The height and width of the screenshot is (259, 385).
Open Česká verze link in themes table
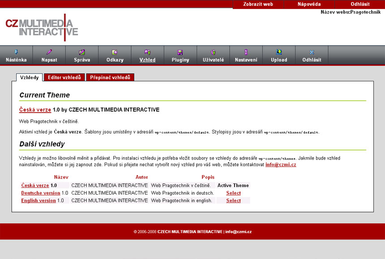coord(35,185)
